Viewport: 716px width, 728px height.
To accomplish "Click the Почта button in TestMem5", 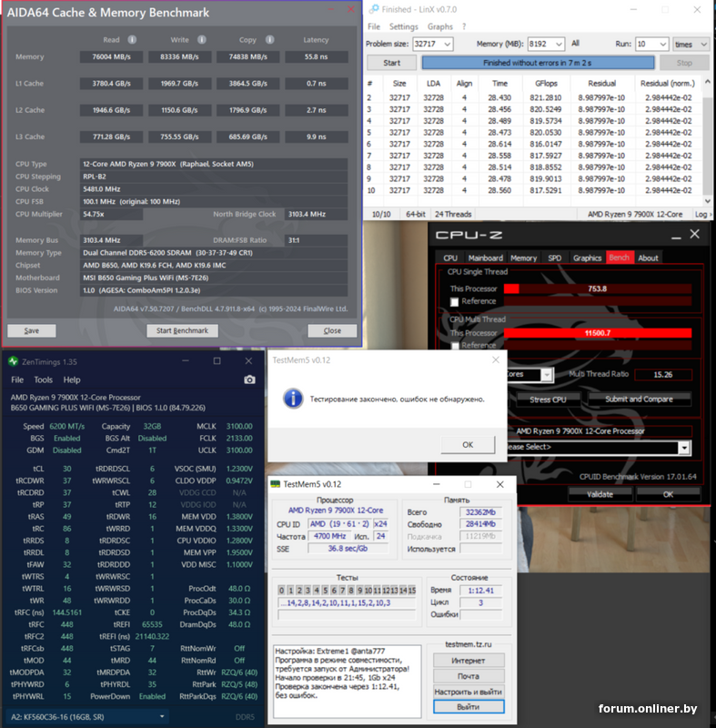I will click(469, 676).
